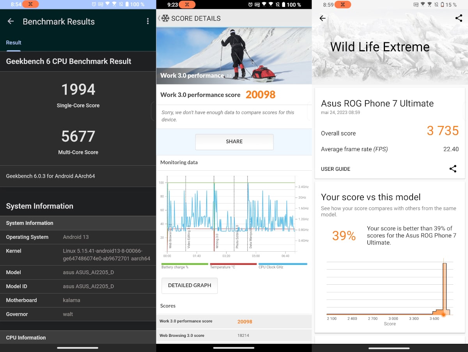The width and height of the screenshot is (468, 352).
Task: Select Geekbench 6.0.3 for Android AArch64 text
Action: [50, 176]
